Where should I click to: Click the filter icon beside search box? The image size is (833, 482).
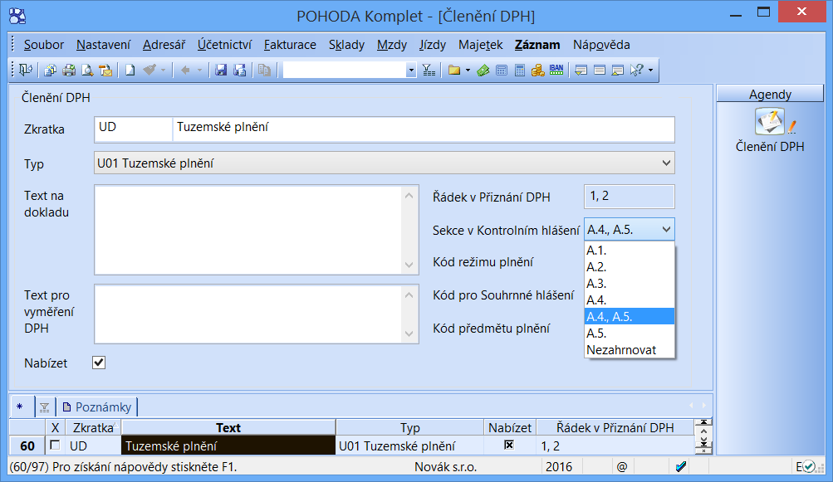pos(429,71)
